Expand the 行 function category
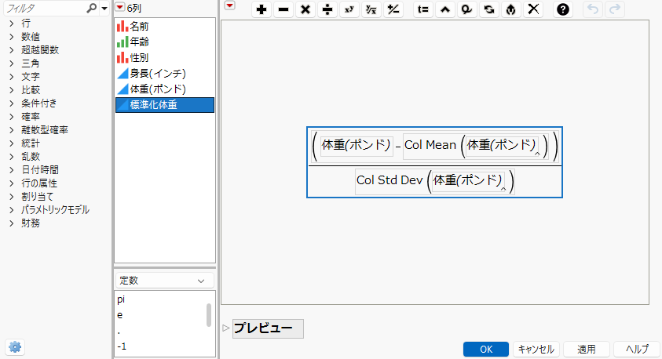 (12, 24)
